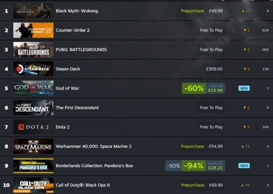Open Call of Duty: Black Ops 6 thumbnail
Image resolution: width=273 pixels, height=194 pixels.
33,185
